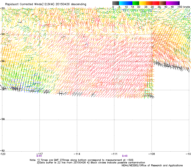Image resolution: width=191 pixels, height=167 pixels.
Task: Click the legend label '45'
Action: [x=172, y=7]
